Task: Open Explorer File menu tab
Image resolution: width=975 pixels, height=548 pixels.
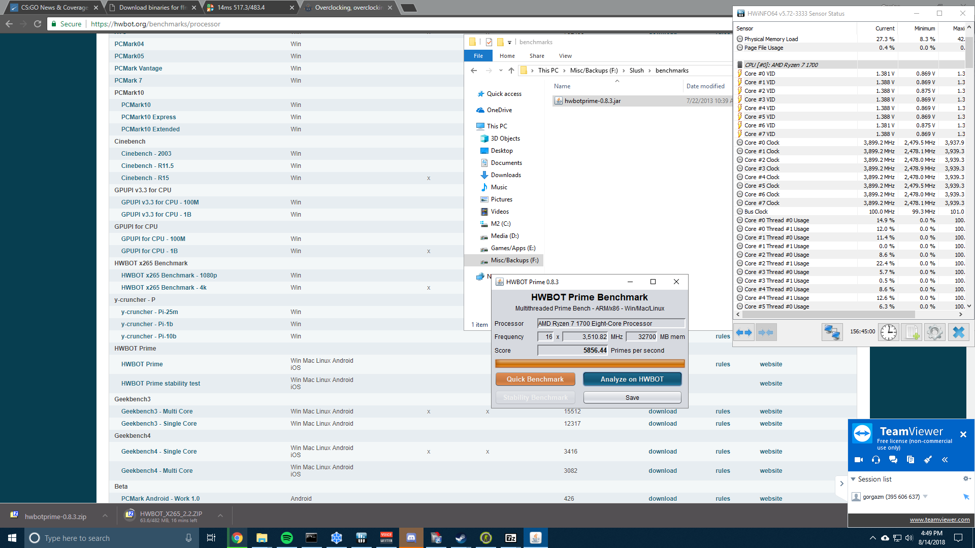Action: pos(478,56)
